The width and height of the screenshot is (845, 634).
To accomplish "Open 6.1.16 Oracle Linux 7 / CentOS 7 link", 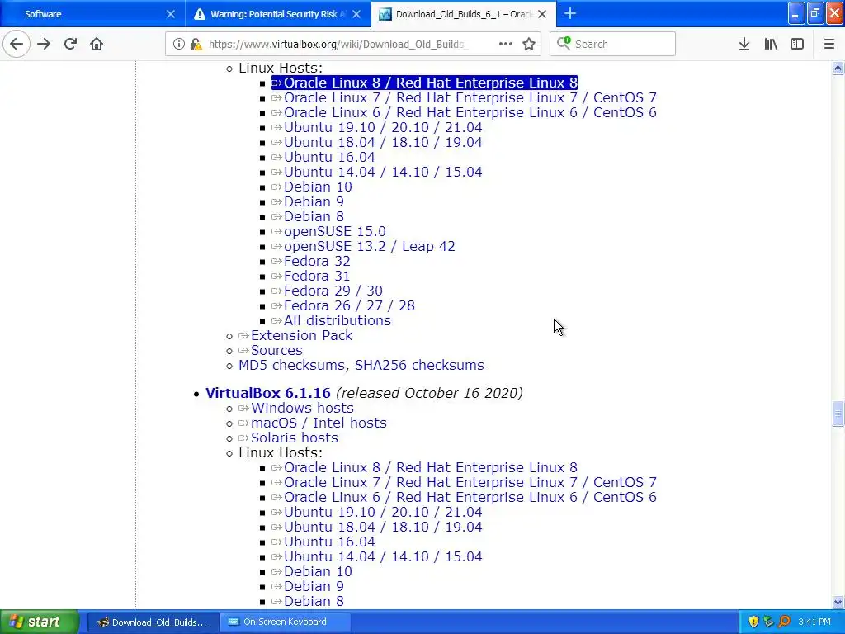I will point(470,482).
